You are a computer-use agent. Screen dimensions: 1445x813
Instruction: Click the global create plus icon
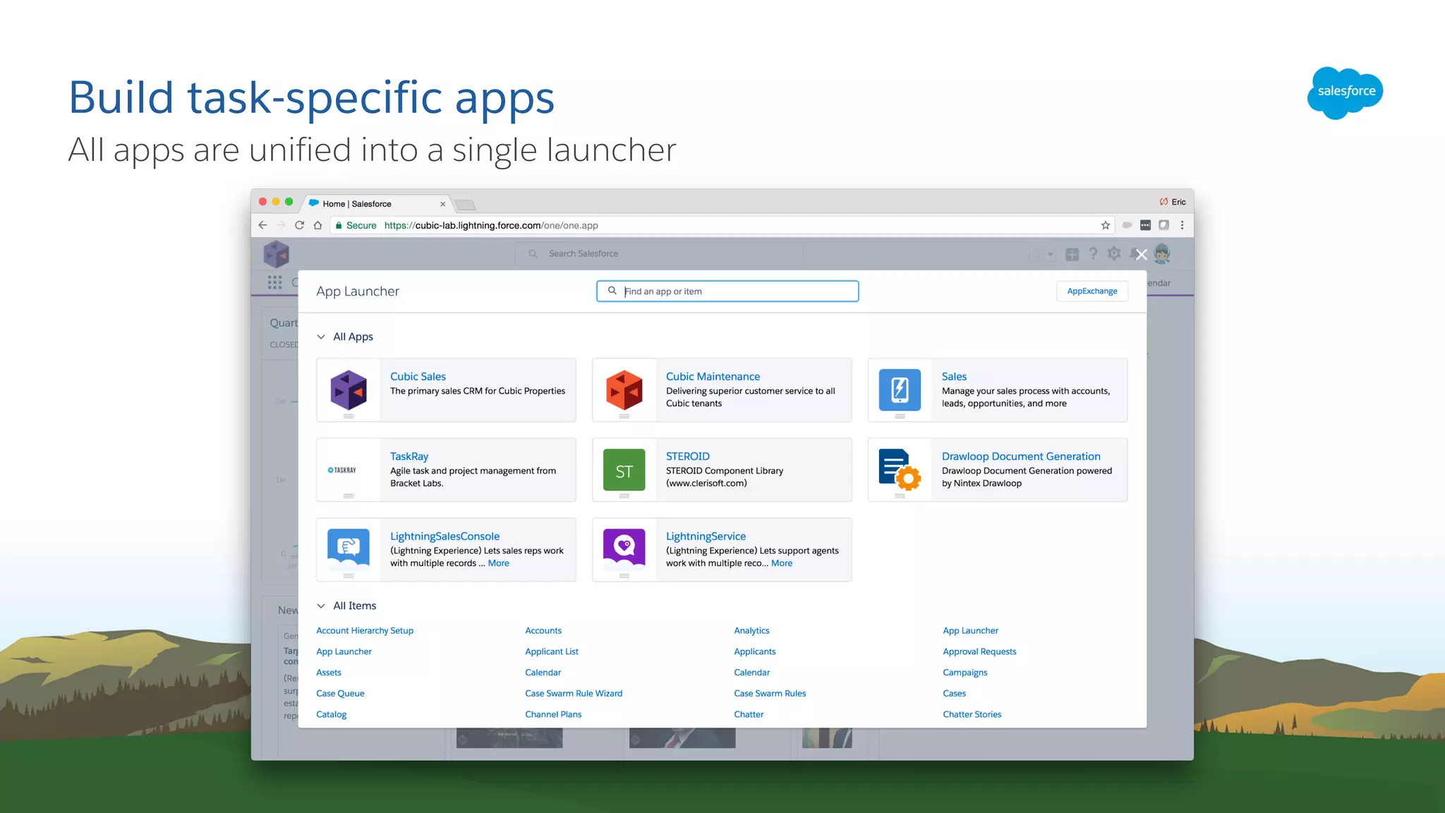1072,254
